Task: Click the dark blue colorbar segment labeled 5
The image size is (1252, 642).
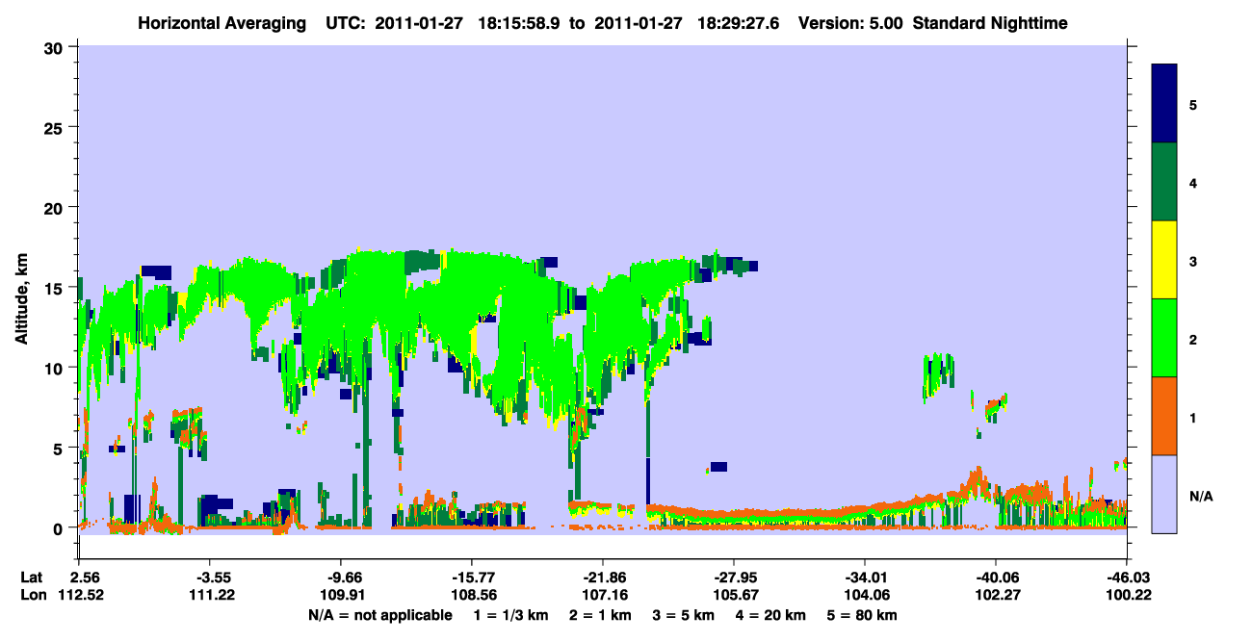Action: point(1164,104)
